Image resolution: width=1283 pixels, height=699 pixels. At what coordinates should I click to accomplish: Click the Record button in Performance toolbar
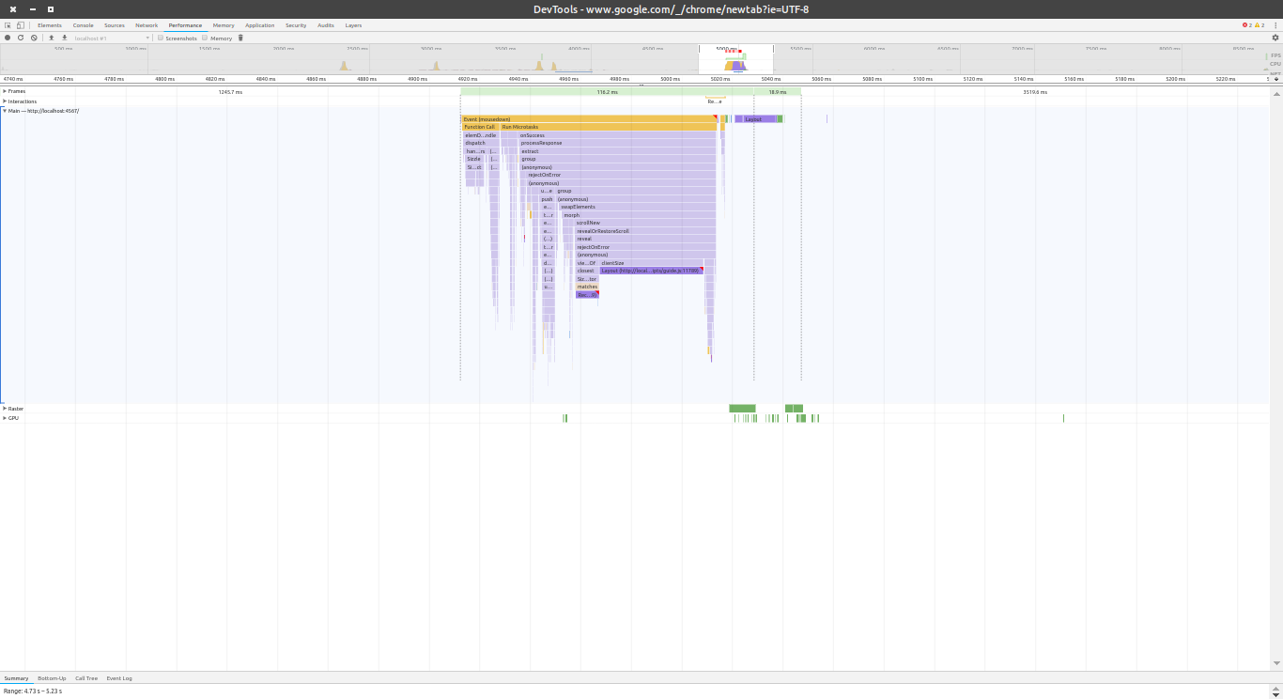[8, 38]
